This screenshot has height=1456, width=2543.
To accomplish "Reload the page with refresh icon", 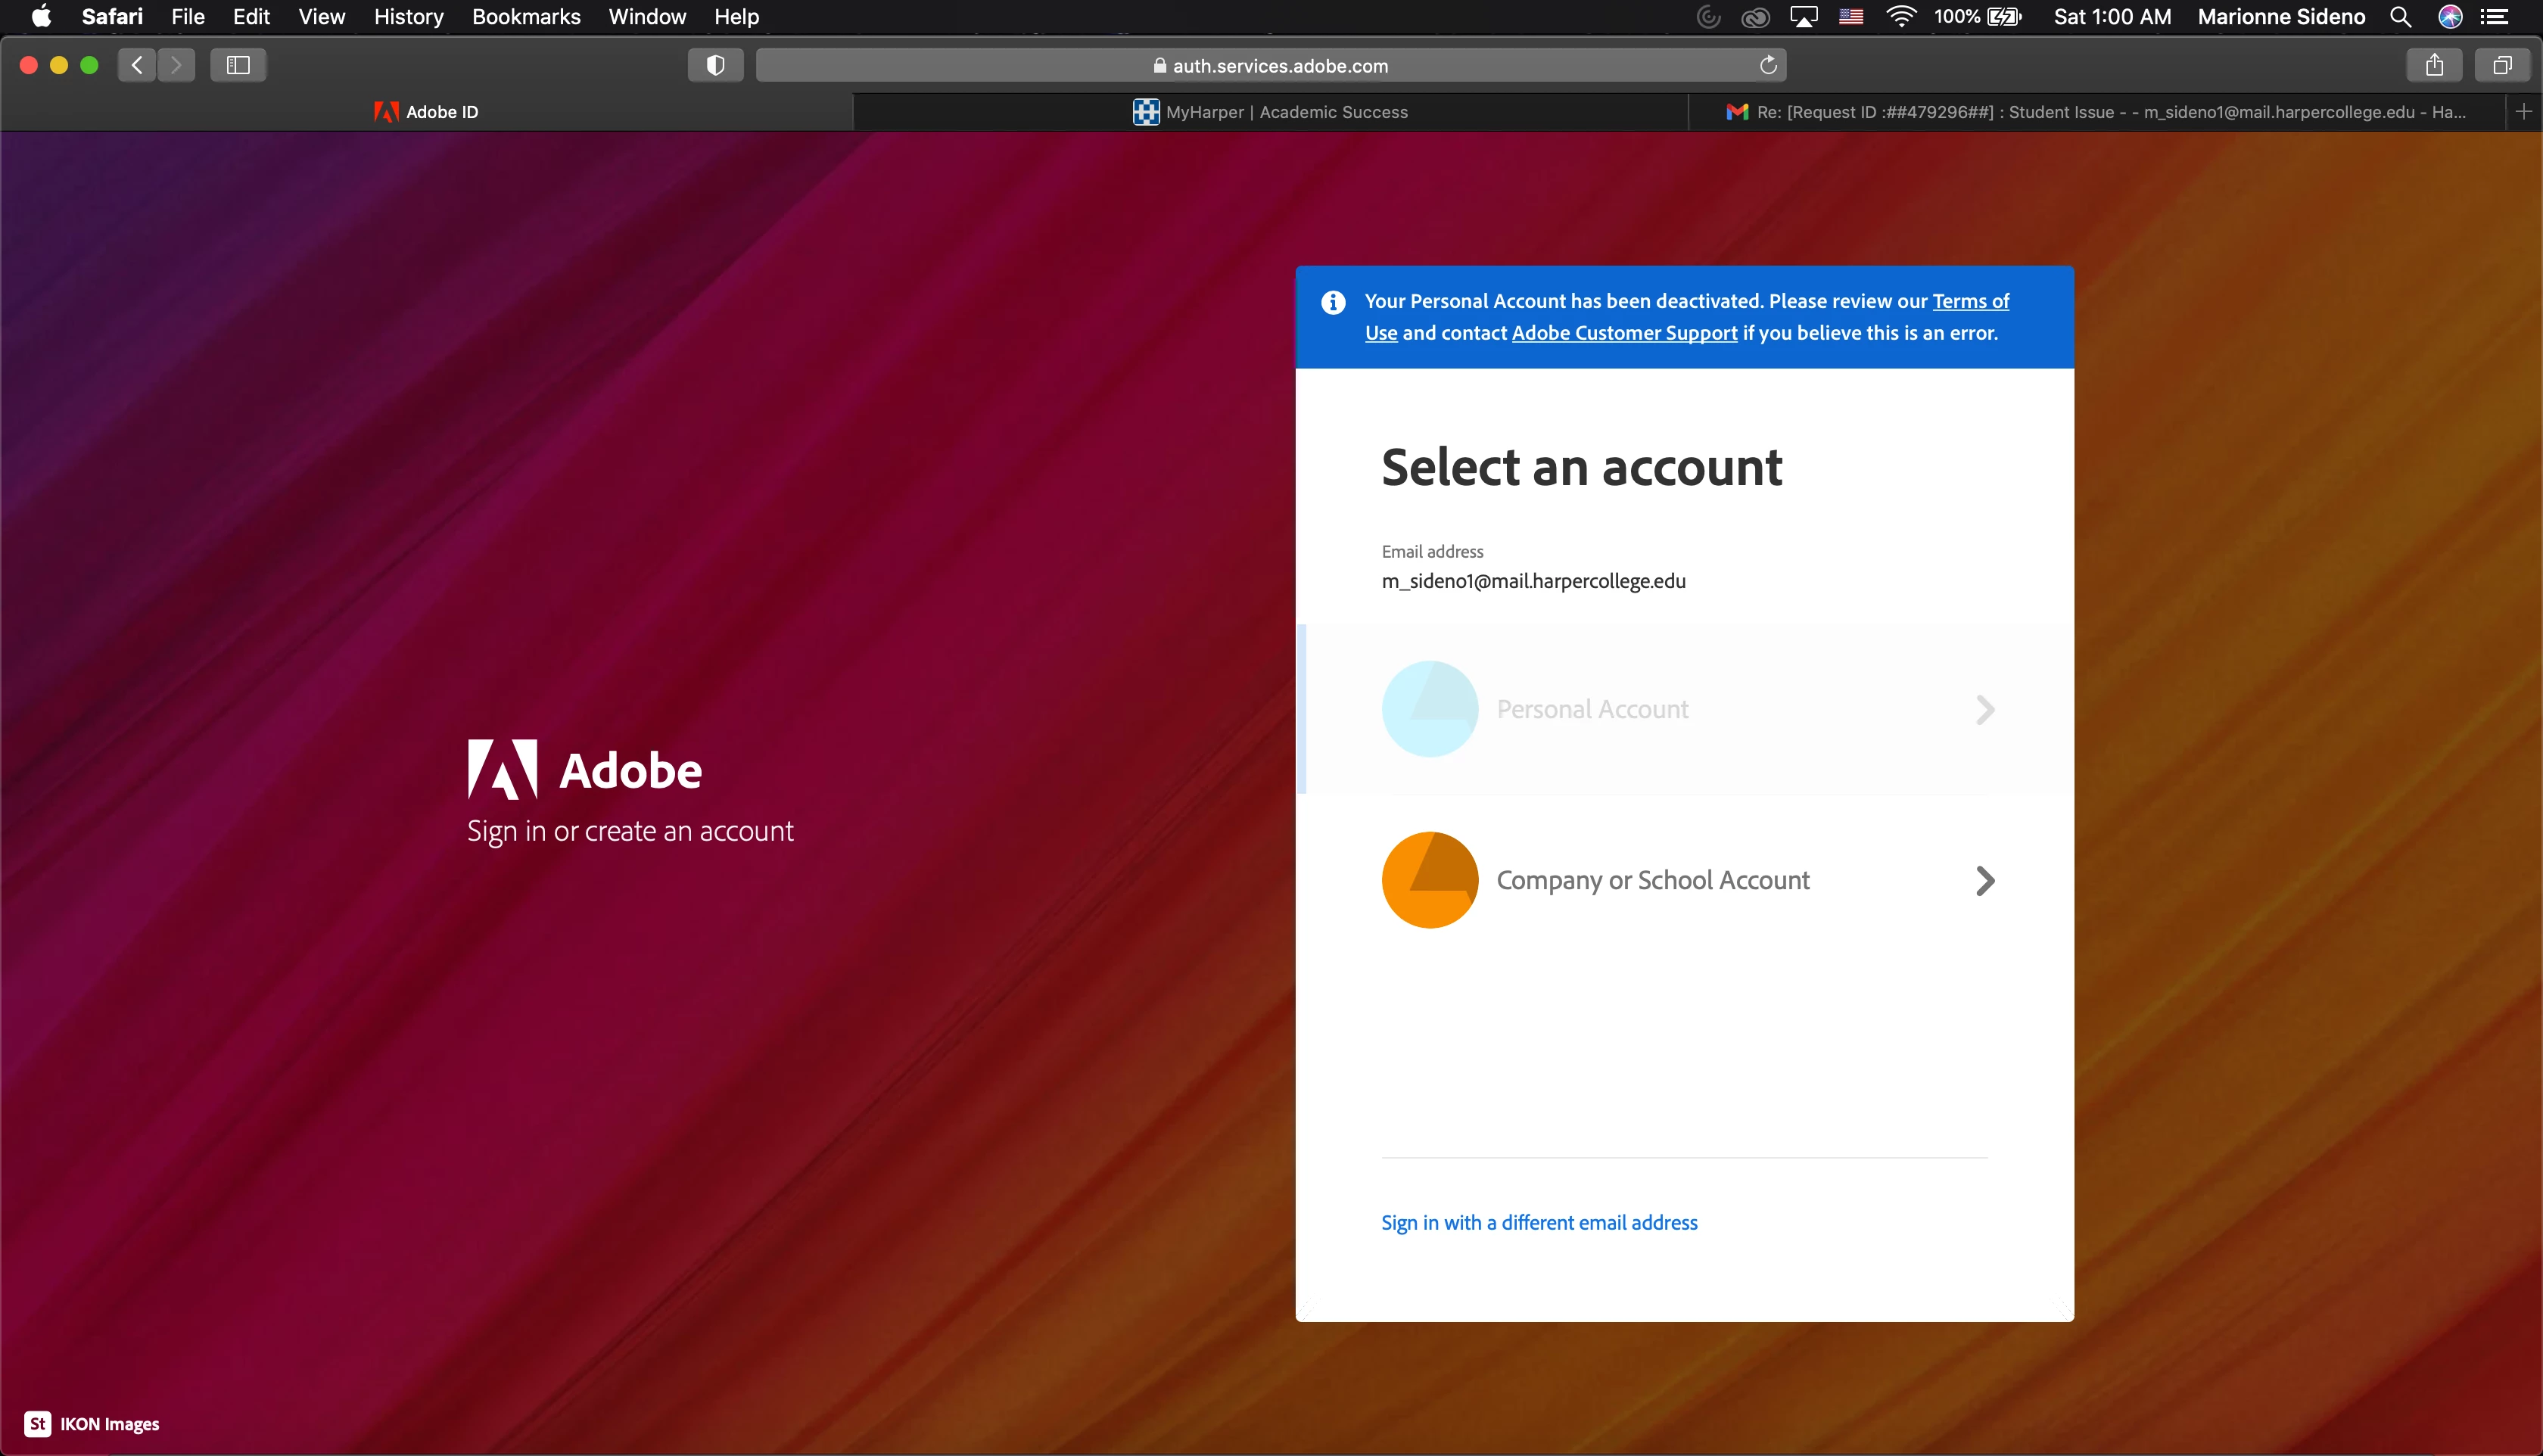I will pyautogui.click(x=1768, y=65).
